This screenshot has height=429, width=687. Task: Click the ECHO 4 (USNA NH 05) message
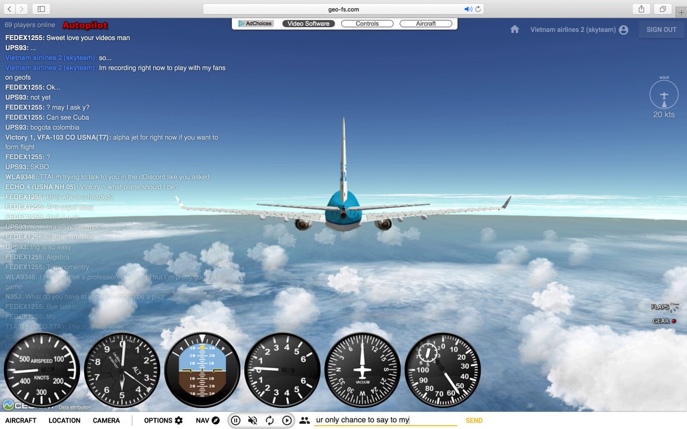(x=92, y=187)
